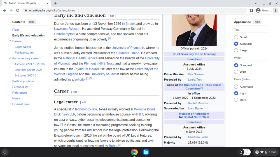View site info via padlock icon
280x157 pixels.
(26, 11)
